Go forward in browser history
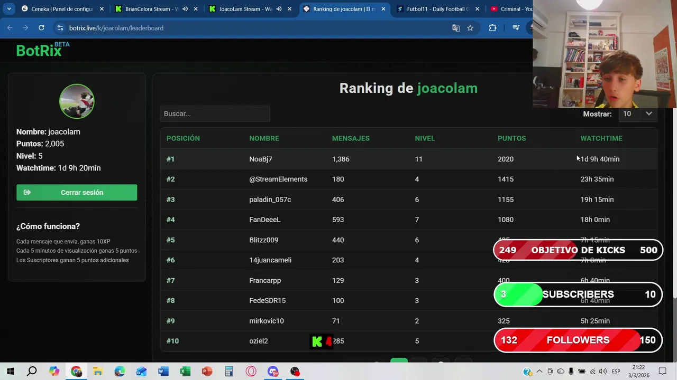Viewport: 677px width, 380px height. coord(25,28)
